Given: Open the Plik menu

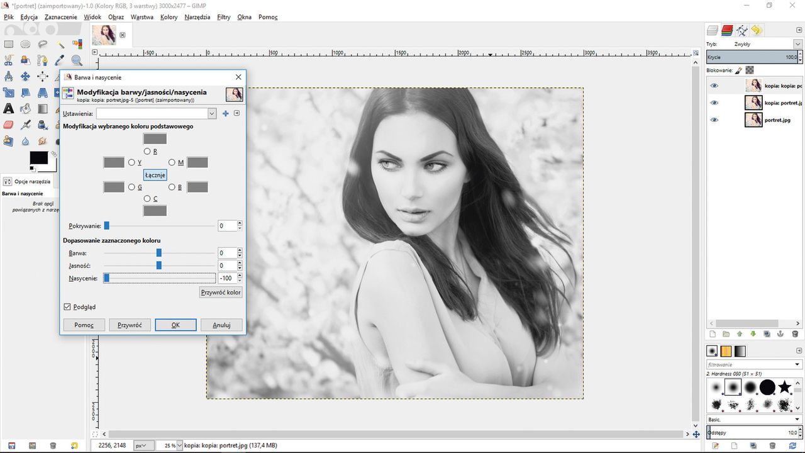Looking at the screenshot, I should point(9,17).
